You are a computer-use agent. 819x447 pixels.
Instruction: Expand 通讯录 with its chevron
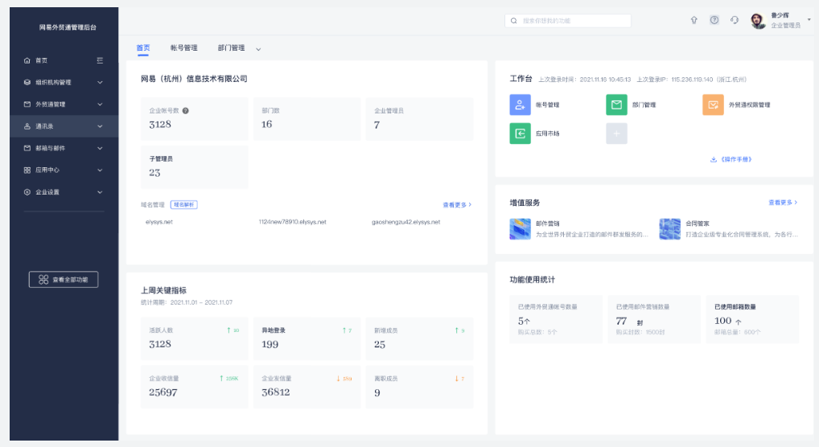100,126
